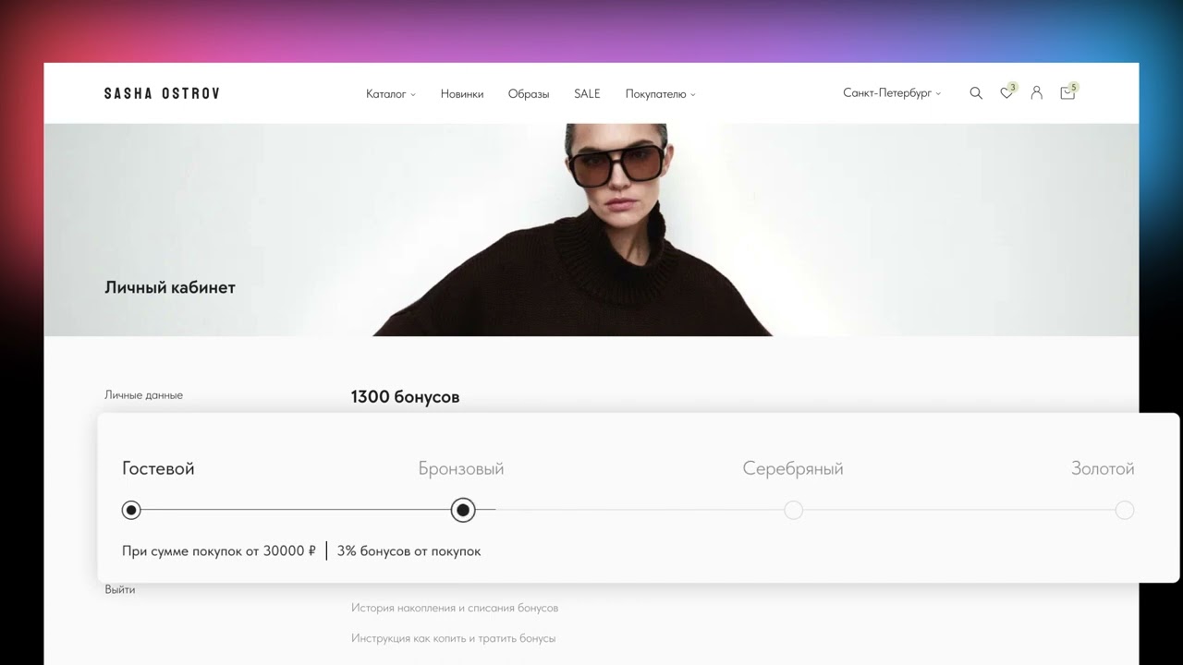Screen dimensions: 1183x665
Task: Select the Гостевой level radio marker
Action: 131,510
